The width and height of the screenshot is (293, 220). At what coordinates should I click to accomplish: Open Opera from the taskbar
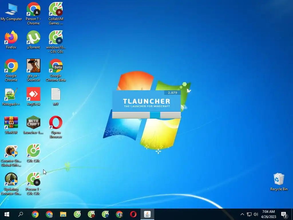pos(133,214)
